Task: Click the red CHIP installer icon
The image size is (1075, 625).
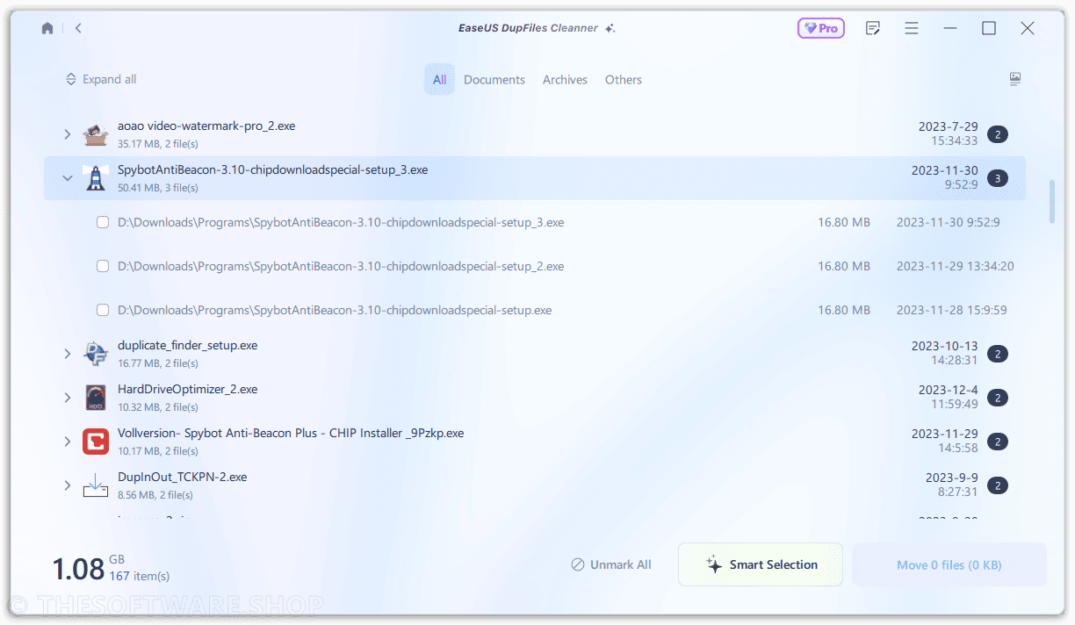Action: click(x=96, y=442)
